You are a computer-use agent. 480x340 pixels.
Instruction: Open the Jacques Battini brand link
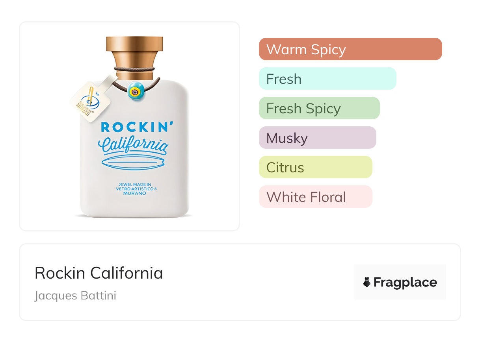pos(75,296)
